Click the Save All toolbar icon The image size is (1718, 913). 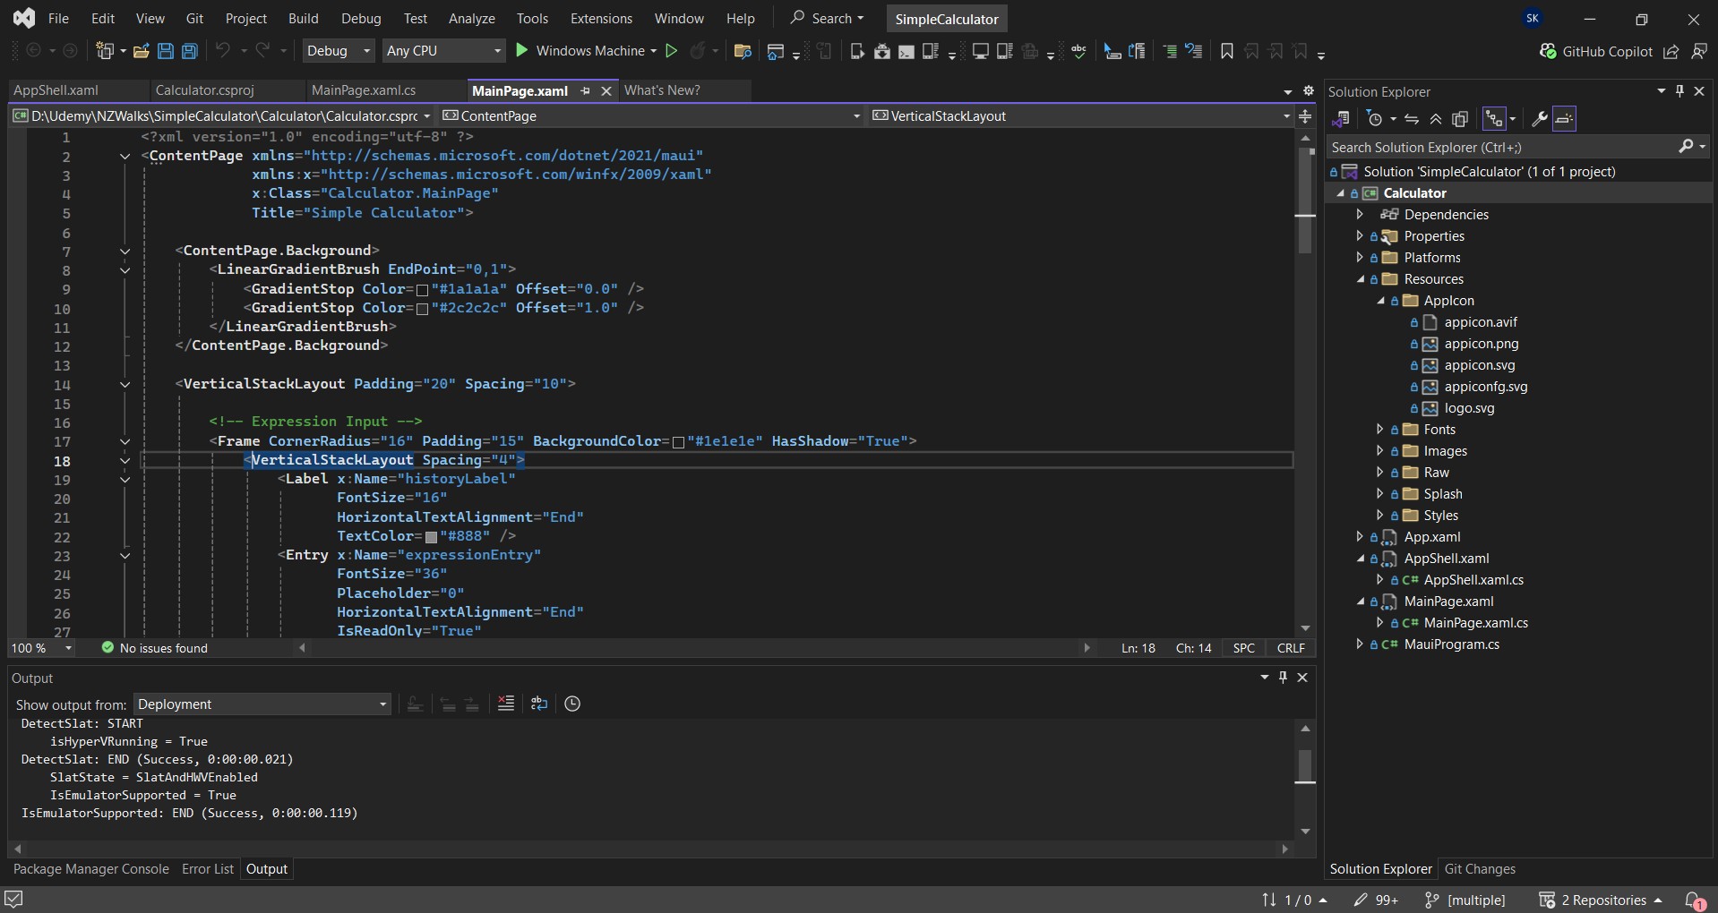pos(190,51)
